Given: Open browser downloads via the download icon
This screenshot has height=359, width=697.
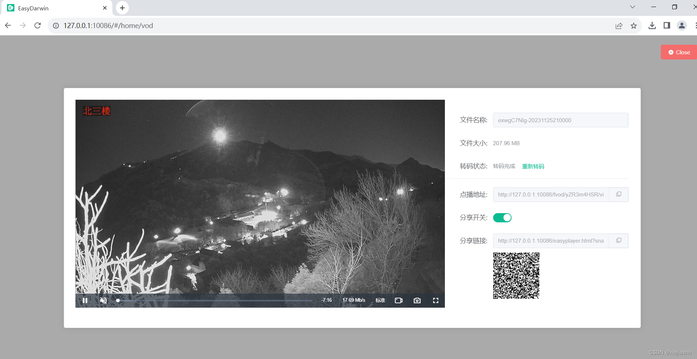Looking at the screenshot, I should [x=652, y=25].
